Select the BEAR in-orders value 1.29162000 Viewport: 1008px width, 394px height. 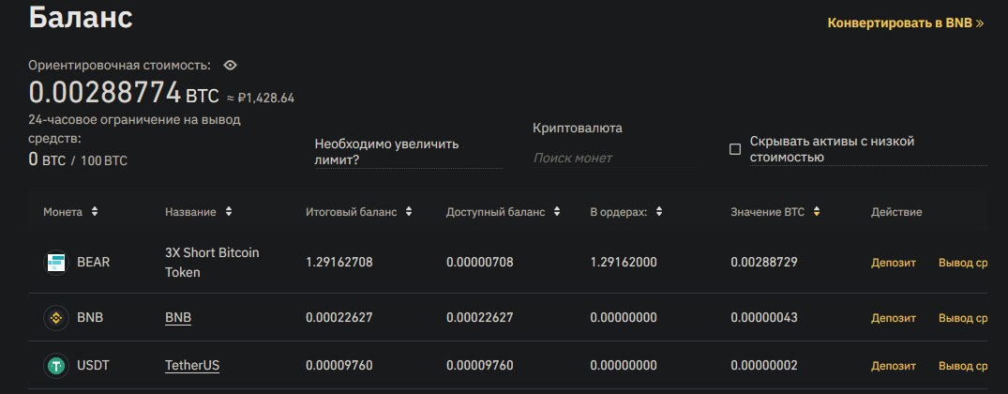coord(624,263)
